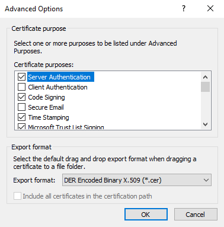Image resolution: width=224 pixels, height=227 pixels.
Task: Tick Include all certificates in certification path
Action: (x=17, y=196)
